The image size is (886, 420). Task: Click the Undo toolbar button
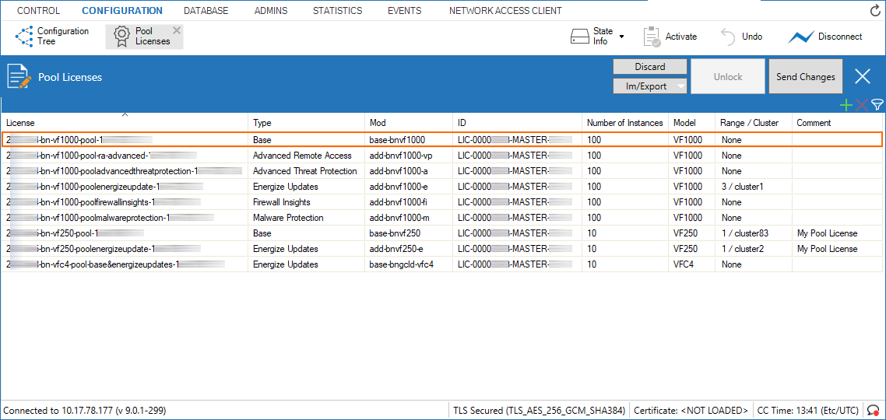click(742, 37)
